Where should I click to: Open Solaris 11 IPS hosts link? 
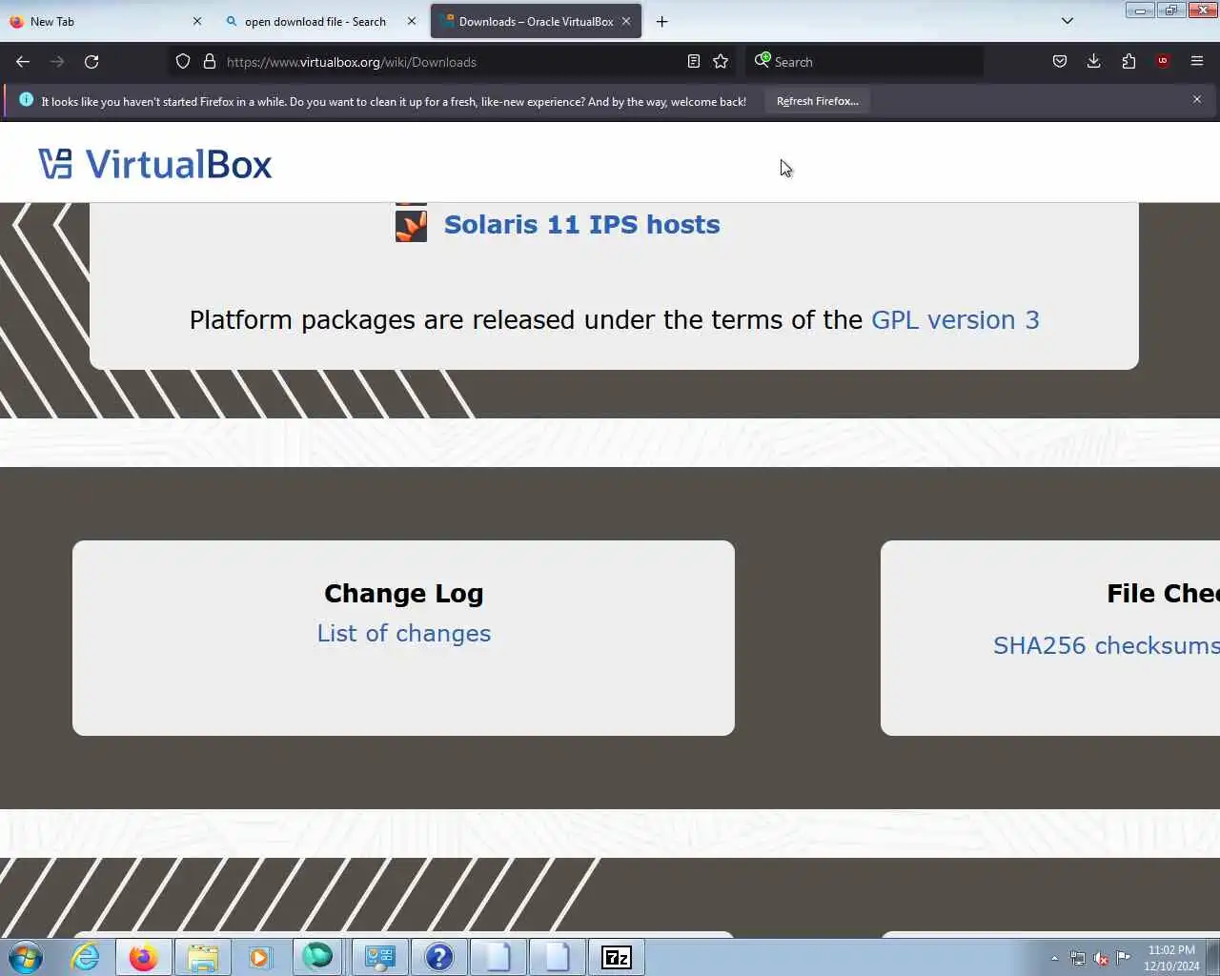coord(581,225)
